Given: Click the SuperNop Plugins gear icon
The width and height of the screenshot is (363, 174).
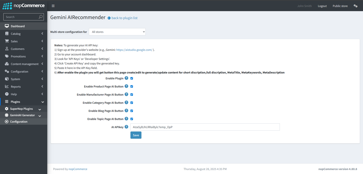Looking at the screenshot, I should 7,109.
